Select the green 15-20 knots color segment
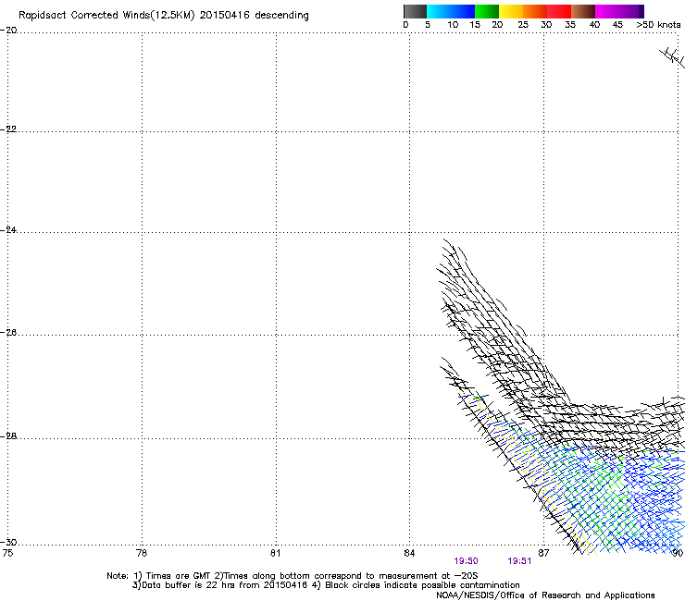Image resolution: width=685 pixels, height=601 pixels. 487,11
